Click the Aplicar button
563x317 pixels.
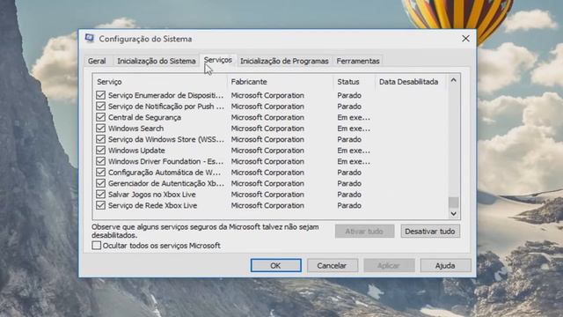tap(389, 266)
